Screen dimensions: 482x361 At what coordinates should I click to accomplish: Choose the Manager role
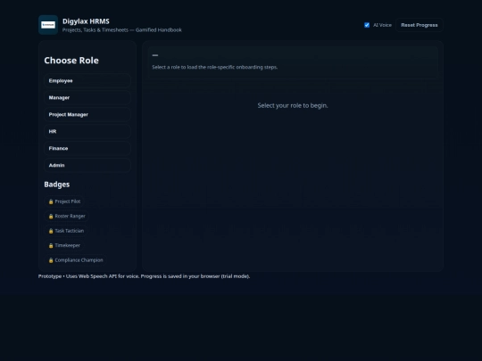coord(87,98)
